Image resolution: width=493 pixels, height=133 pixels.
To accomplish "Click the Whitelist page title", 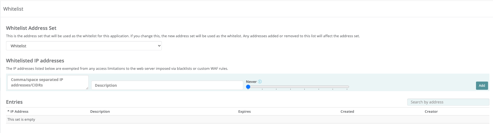I will [13, 9].
